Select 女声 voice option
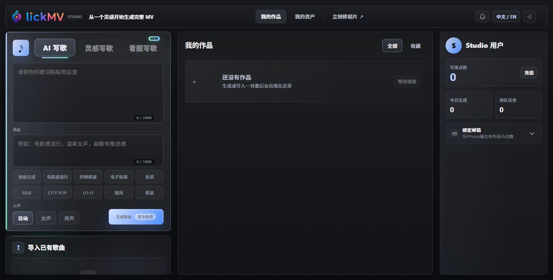Viewport: 553px width, 280px height. pyautogui.click(x=46, y=218)
